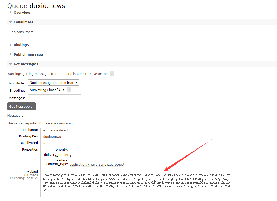Open the Encoding dropdown
This screenshot has height=201, width=277.
tap(47, 90)
